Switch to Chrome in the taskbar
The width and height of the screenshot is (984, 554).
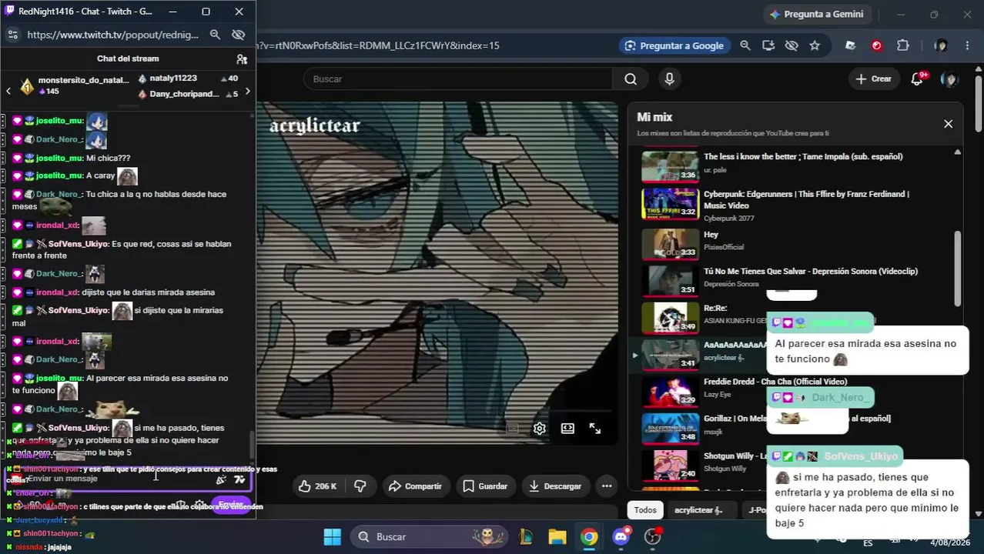click(589, 536)
